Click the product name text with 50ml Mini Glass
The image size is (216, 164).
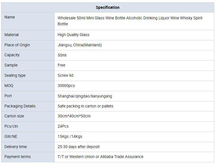(130, 21)
